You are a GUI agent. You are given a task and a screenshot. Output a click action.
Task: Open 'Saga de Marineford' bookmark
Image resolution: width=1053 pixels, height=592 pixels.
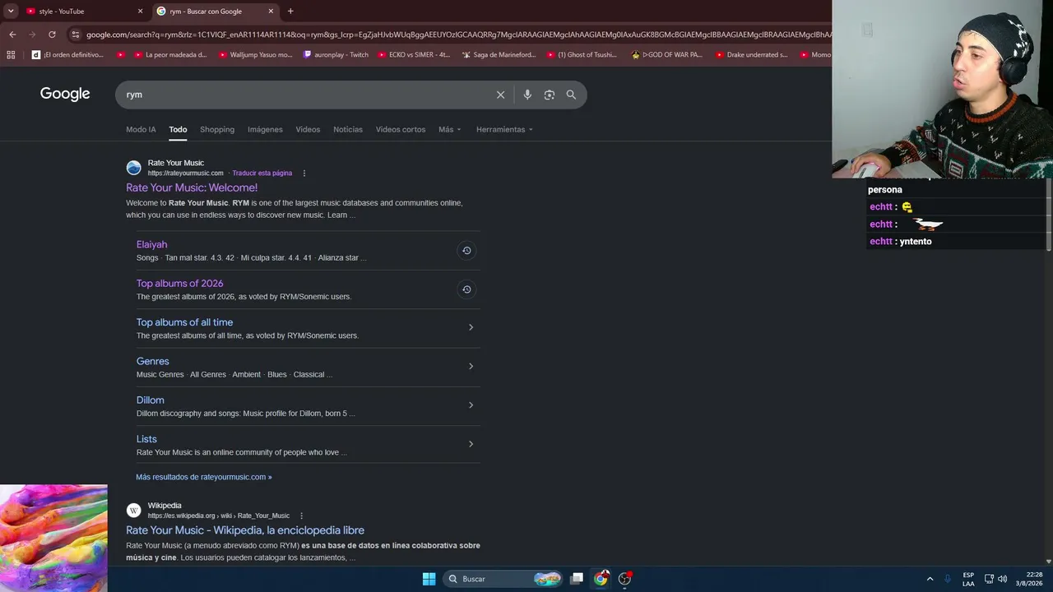pos(499,55)
